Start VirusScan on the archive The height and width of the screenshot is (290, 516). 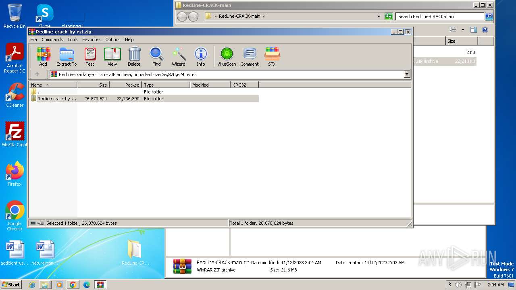coord(227,56)
